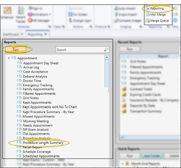The height and width of the screenshot is (168, 181).
Task: Click the Morning Meeting report icon
Action: [19, 121]
